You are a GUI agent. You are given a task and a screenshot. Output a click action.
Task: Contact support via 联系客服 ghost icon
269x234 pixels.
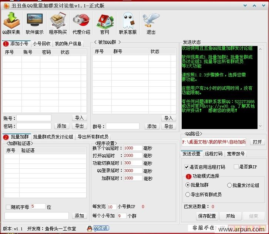tap(128, 23)
